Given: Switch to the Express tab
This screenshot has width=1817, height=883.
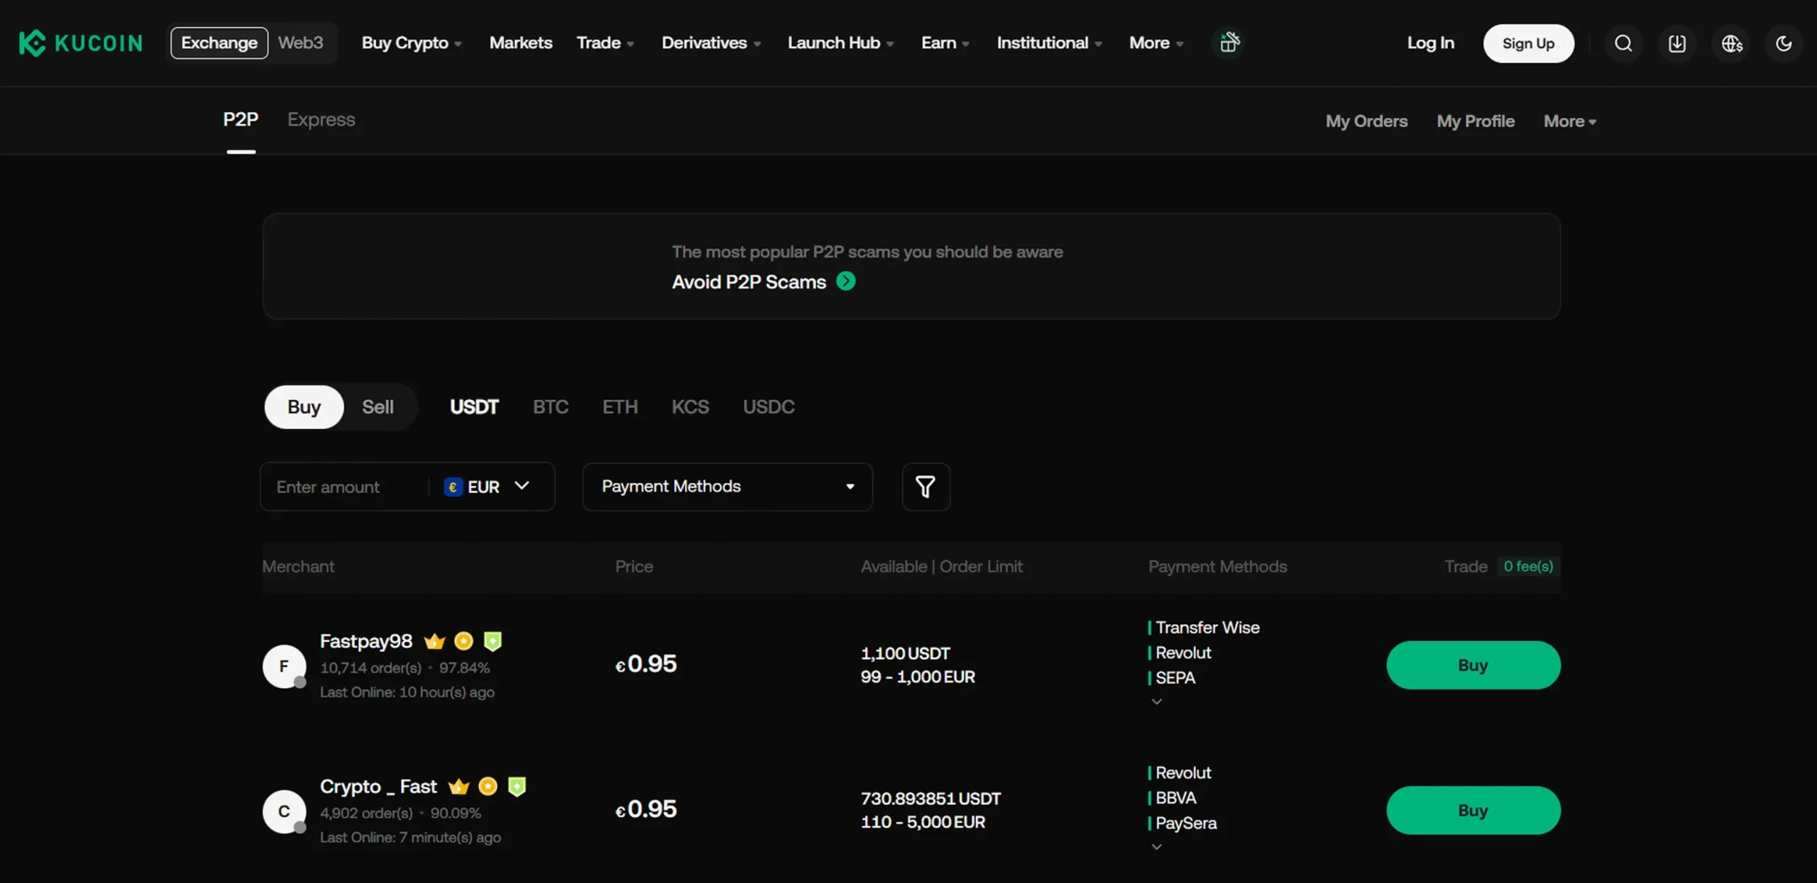Looking at the screenshot, I should click(321, 119).
